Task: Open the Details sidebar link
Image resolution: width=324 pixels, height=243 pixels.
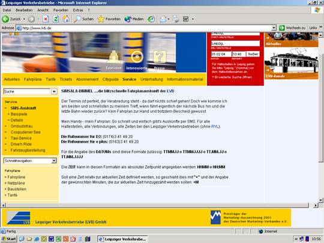Action: click(17, 120)
